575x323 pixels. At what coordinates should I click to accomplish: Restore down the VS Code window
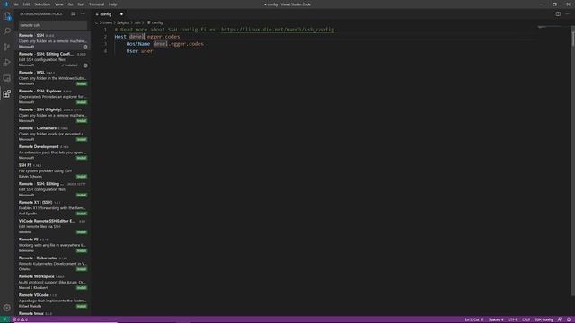(554, 4)
